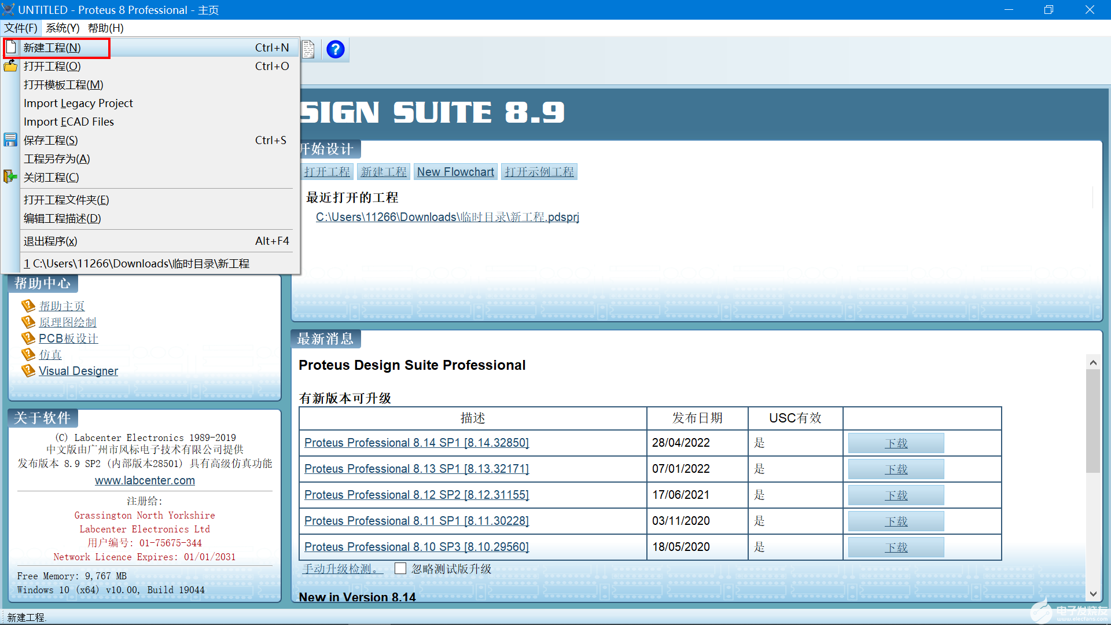Select Import Legacy Project from the menu
The width and height of the screenshot is (1111, 625).
coord(78,103)
